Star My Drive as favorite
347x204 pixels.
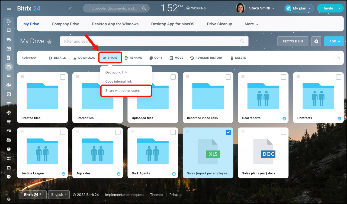49,42
